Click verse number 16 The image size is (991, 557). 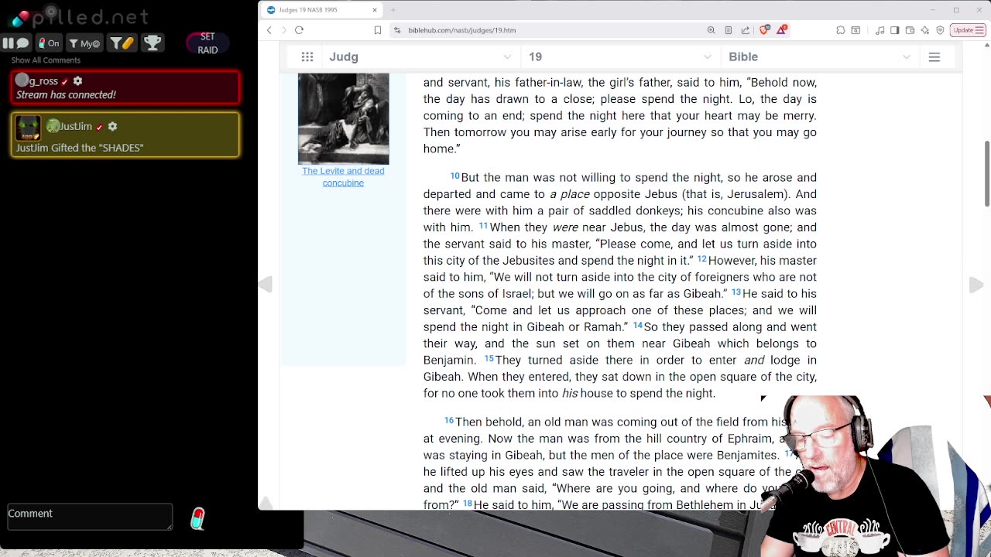[449, 421]
